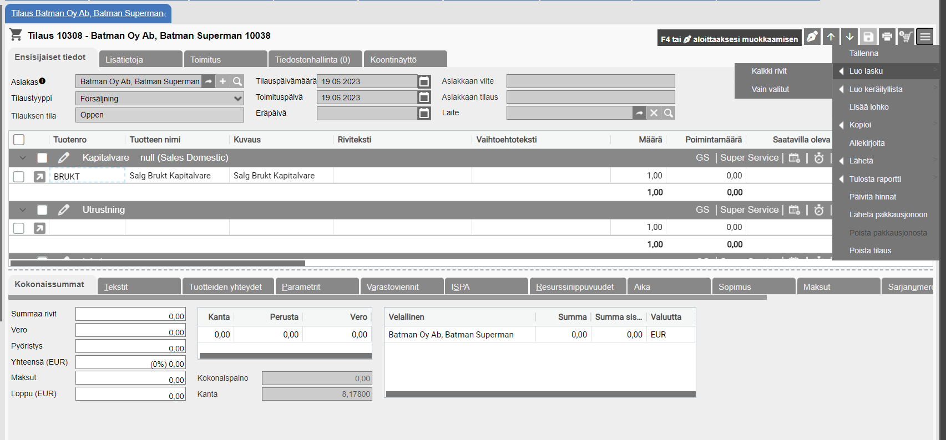946x440 pixels.
Task: Open Tiedostonhallinta (0) tab
Action: click(315, 59)
